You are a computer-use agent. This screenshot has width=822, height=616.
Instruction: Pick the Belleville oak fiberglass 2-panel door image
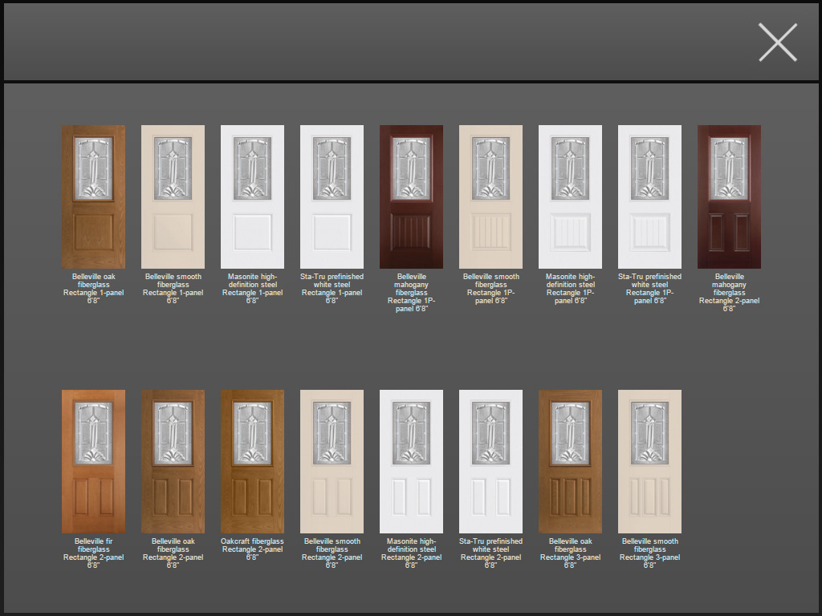(x=173, y=461)
